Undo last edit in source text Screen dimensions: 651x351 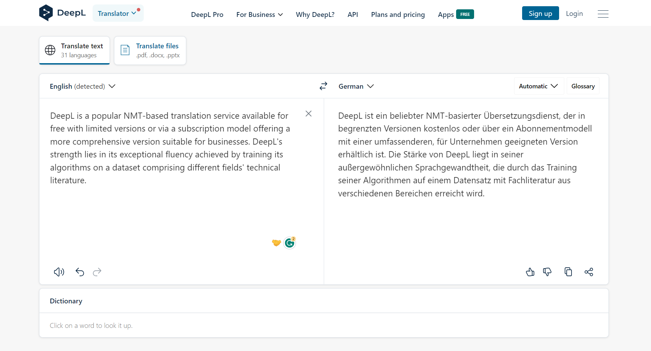pos(80,272)
